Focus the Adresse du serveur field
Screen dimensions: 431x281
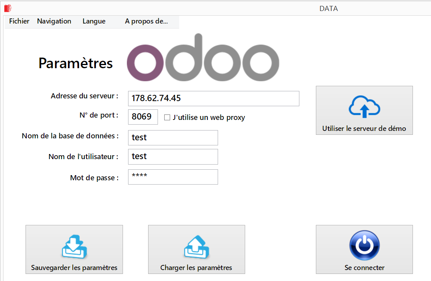point(214,98)
